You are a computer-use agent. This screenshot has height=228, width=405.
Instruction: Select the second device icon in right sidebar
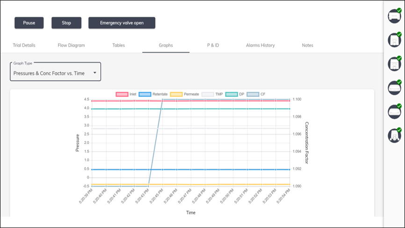(394, 40)
